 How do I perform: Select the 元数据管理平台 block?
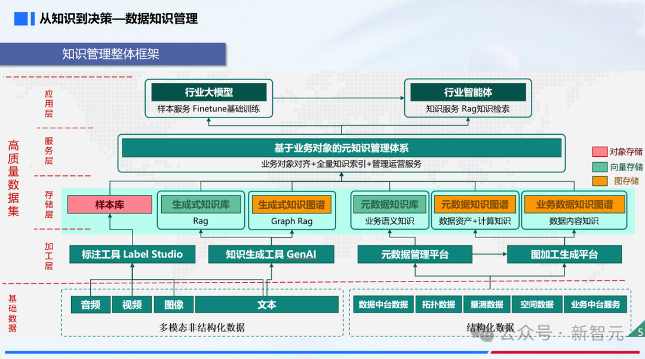(x=413, y=253)
